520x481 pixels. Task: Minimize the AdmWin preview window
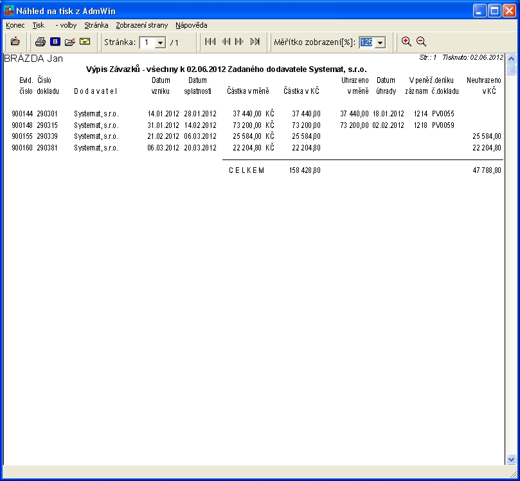479,11
